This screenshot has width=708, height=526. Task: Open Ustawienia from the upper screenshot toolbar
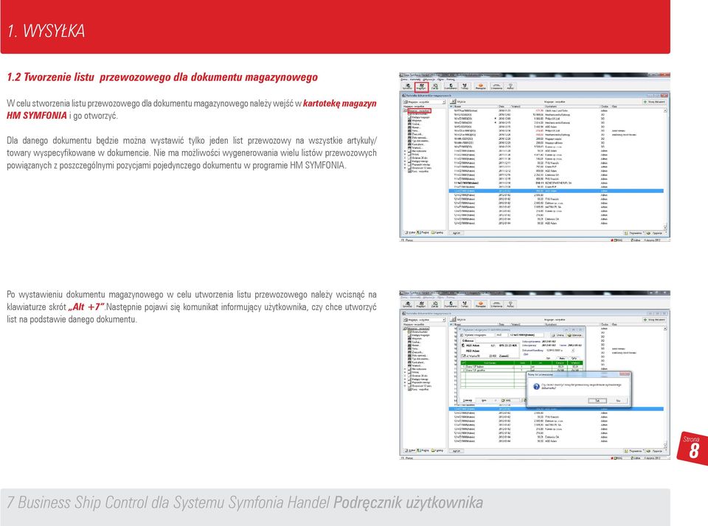tap(496, 86)
